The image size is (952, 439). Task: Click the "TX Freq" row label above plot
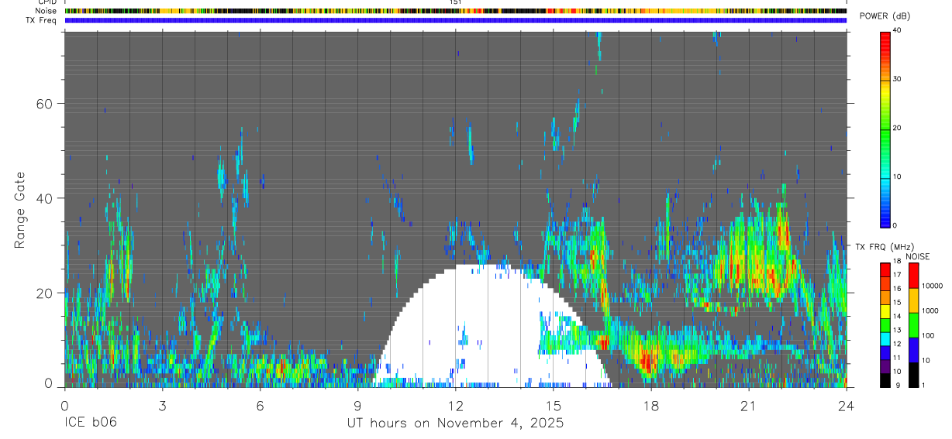coord(43,20)
